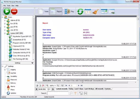Open the Alarms settings
This screenshot has height=99, width=140.
13,86
